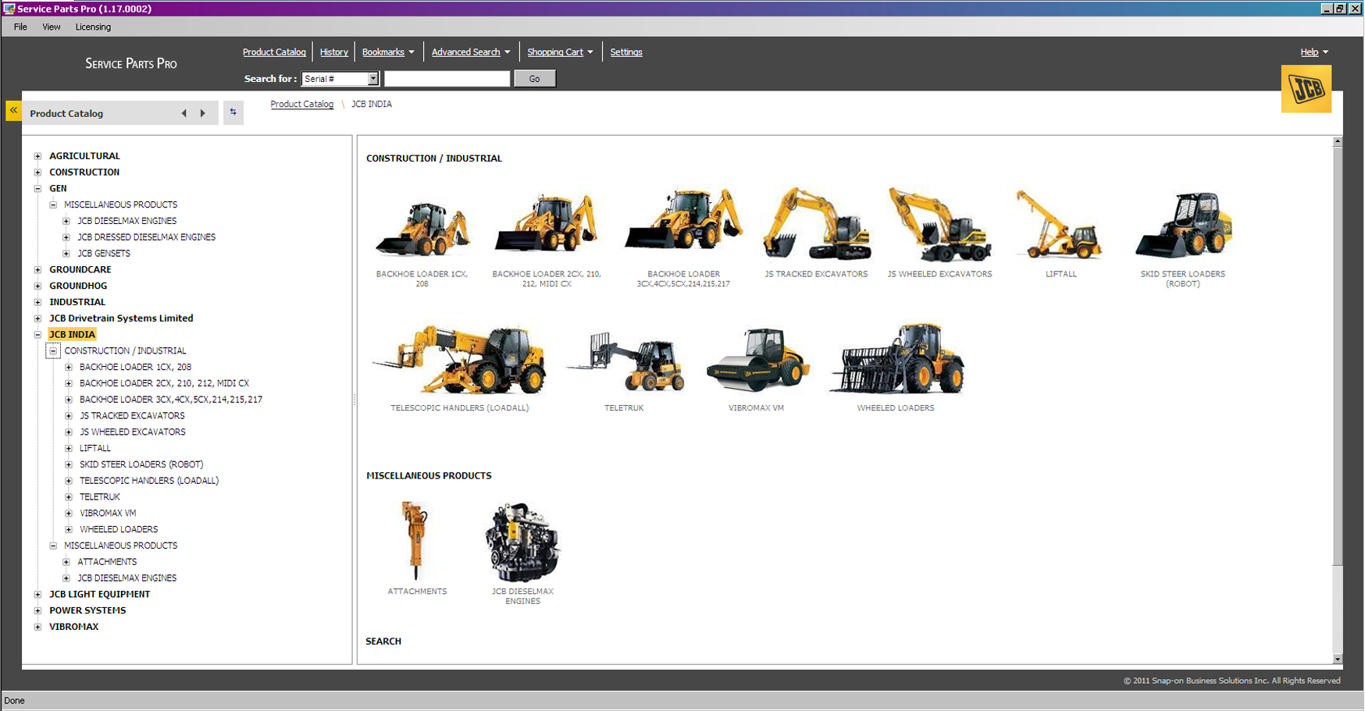Viewport: 1365px width, 711px height.
Task: Click the JCB logo
Action: 1306,89
